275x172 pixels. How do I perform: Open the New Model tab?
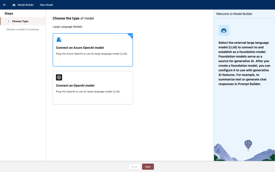46,5
